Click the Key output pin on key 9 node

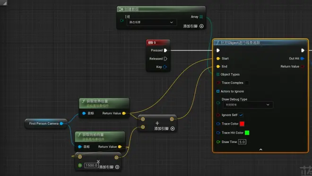165,67
